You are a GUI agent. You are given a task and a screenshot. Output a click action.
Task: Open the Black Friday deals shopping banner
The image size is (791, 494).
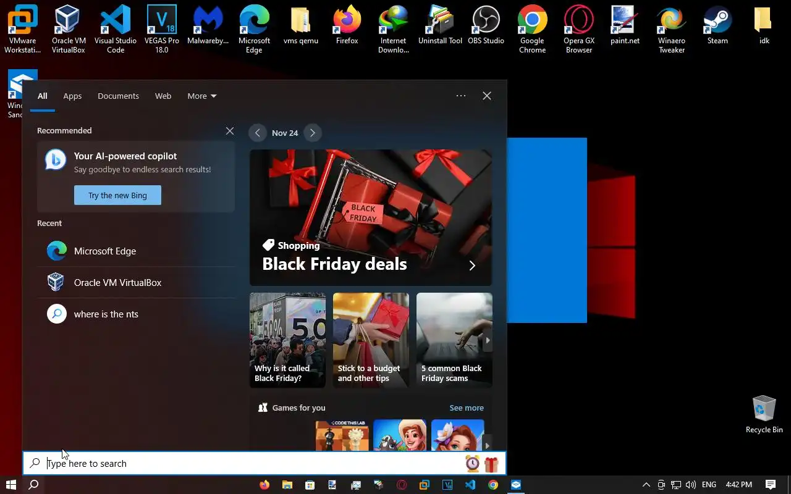tap(371, 217)
